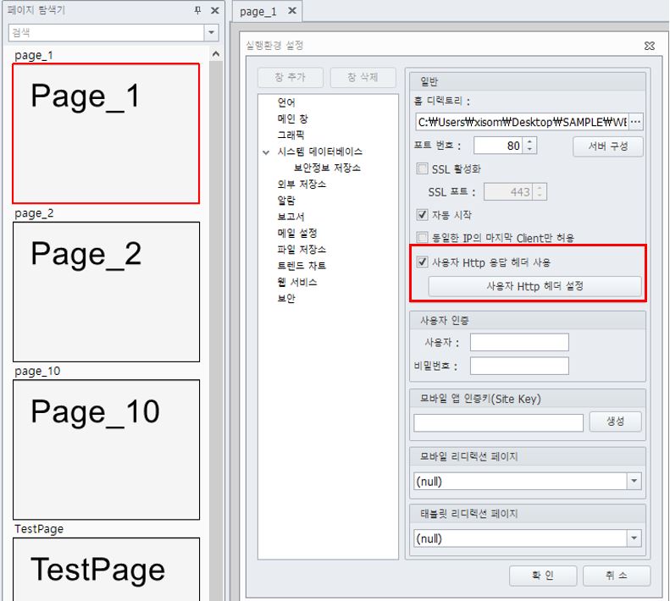Browse for home directory with ellipsis button

point(636,122)
